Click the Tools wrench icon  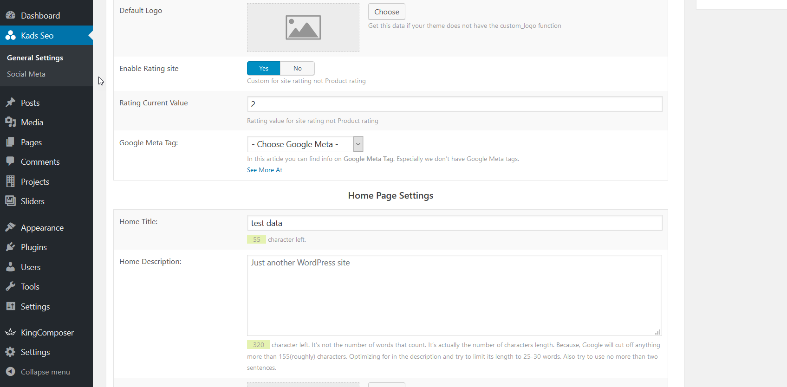(10, 286)
